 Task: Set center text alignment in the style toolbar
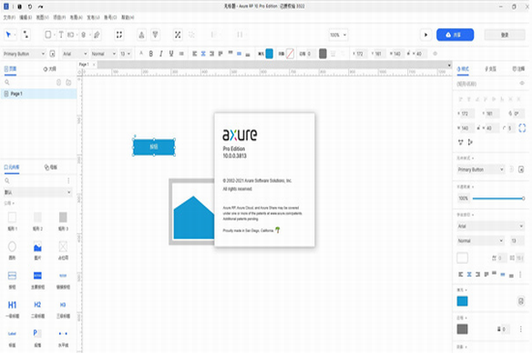coord(203,53)
